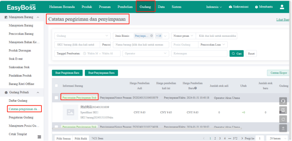Open the user profile avatar icon
292x141 pixels.
pos(282,7)
